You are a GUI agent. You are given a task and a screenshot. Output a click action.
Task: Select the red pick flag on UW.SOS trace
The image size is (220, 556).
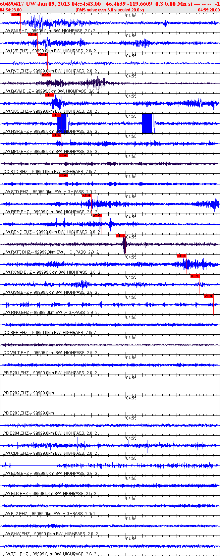click(x=49, y=95)
